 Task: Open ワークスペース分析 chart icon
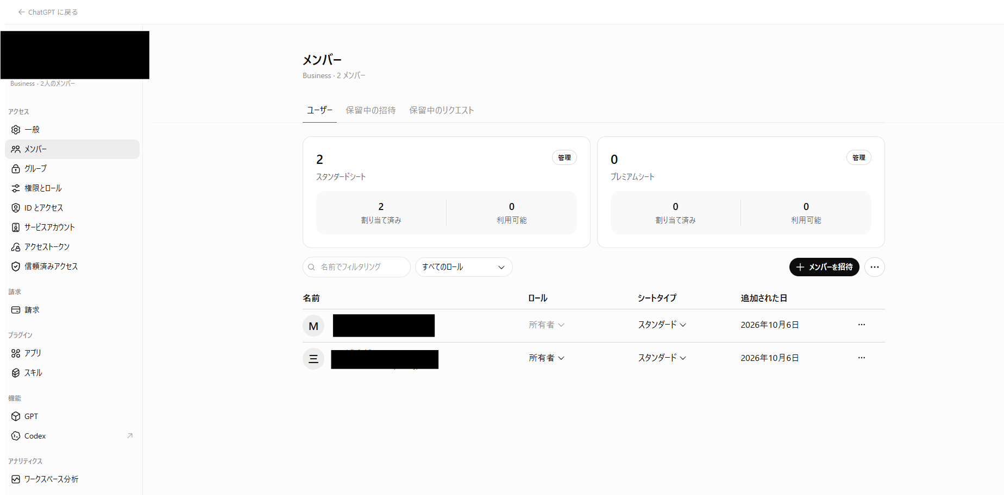click(x=16, y=479)
